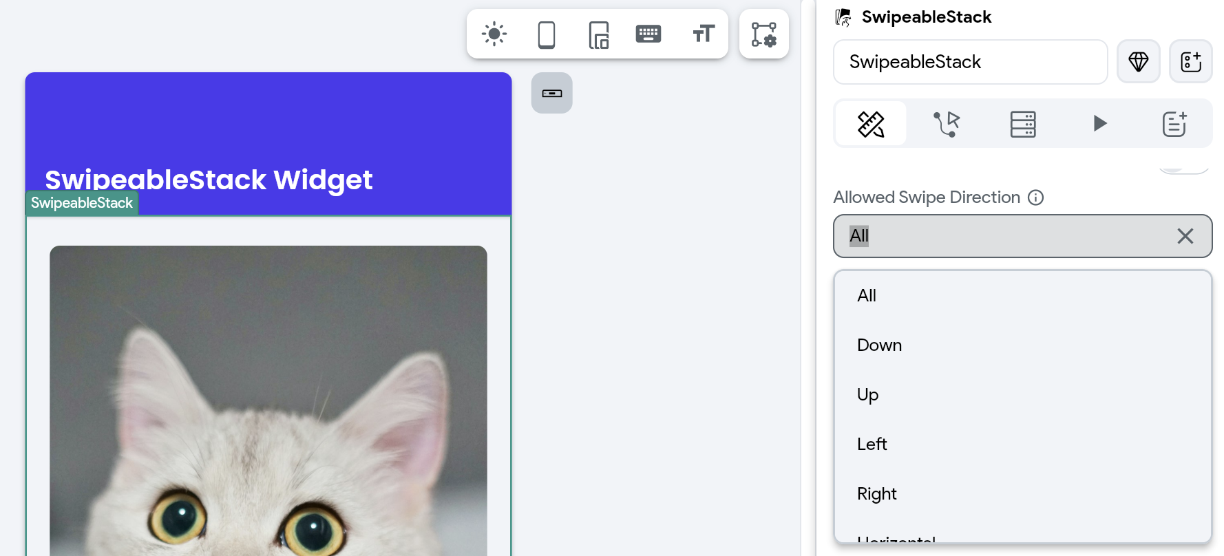This screenshot has height=556, width=1224.
Task: Open the Actions flow tab
Action: click(947, 124)
